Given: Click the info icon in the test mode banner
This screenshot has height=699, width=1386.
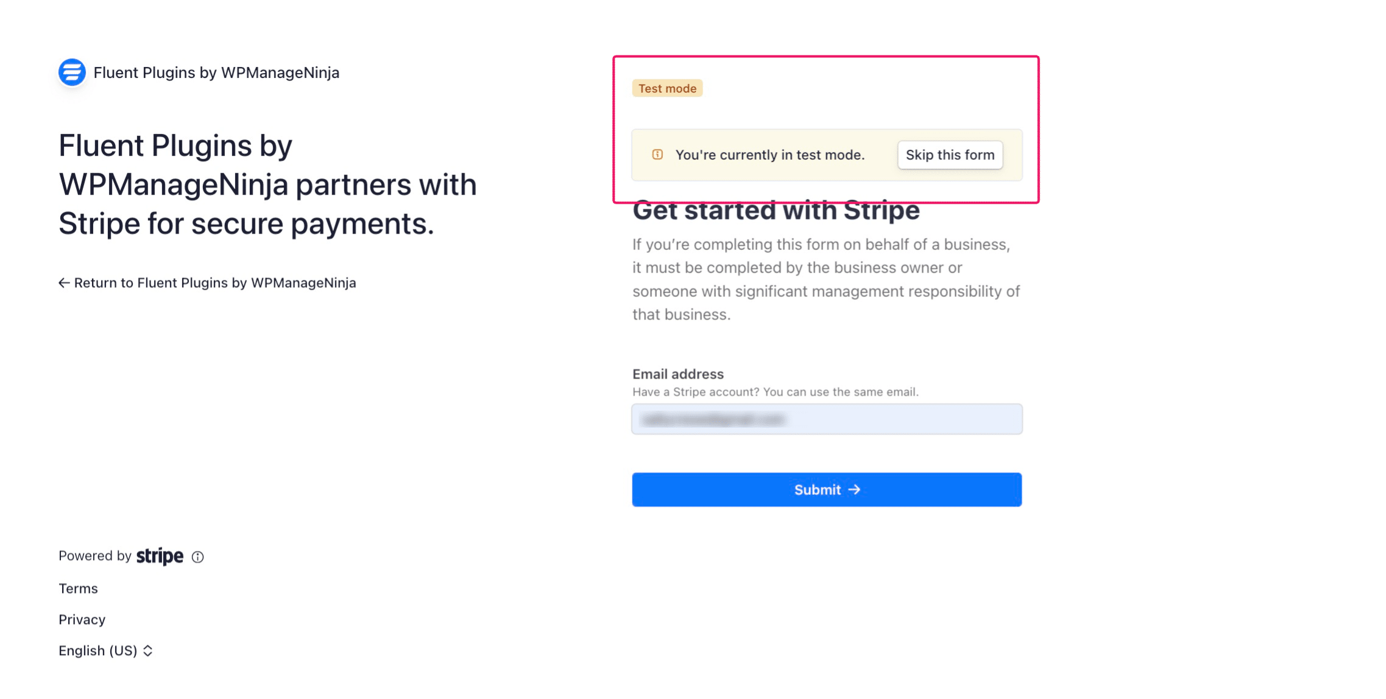Looking at the screenshot, I should (x=656, y=155).
